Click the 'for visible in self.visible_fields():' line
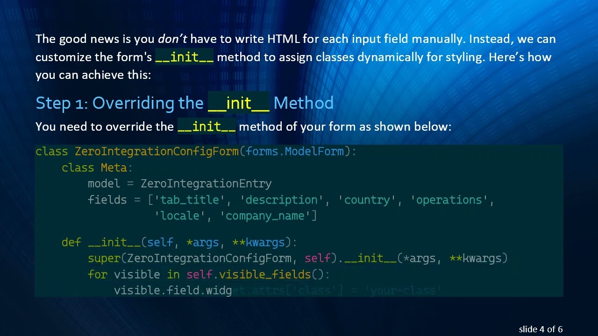This screenshot has height=336, width=598. point(209,274)
